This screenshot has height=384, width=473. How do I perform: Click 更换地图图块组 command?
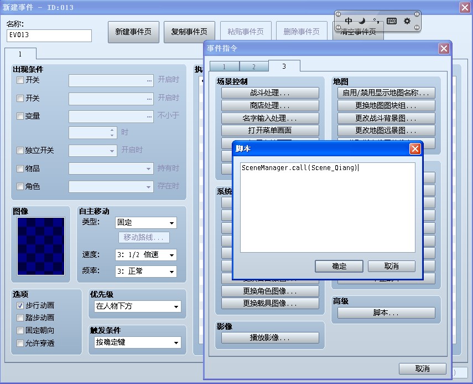pyautogui.click(x=386, y=105)
